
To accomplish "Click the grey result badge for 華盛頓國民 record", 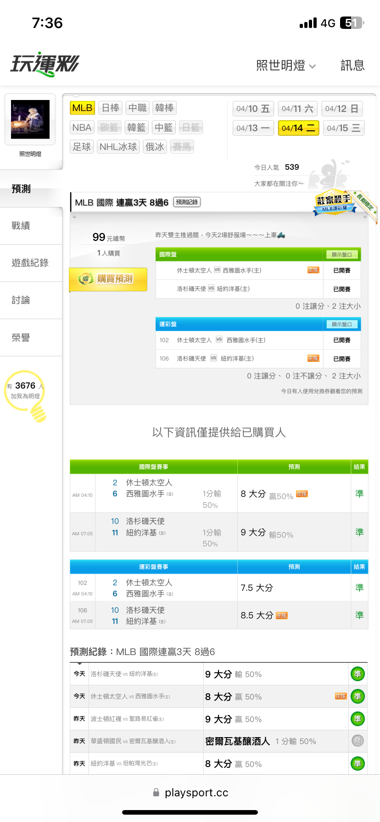I will (358, 741).
